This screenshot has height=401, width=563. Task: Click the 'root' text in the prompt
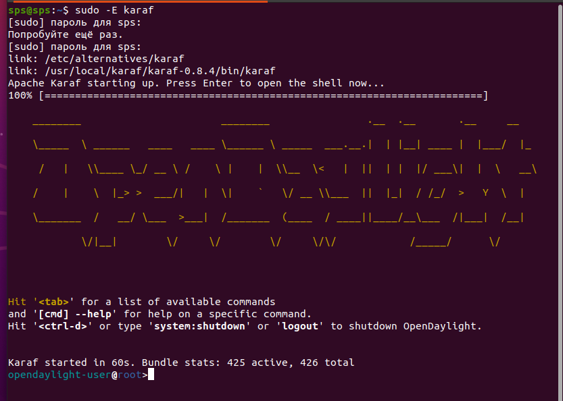pos(129,375)
